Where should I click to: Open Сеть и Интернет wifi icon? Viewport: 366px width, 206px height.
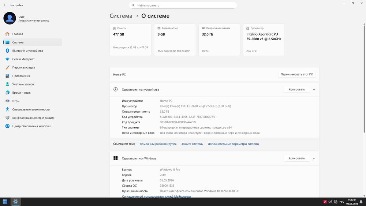coord(7,59)
